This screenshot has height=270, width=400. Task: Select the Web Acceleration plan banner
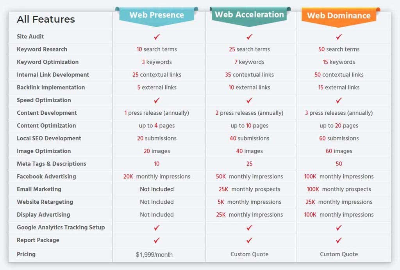click(x=250, y=16)
